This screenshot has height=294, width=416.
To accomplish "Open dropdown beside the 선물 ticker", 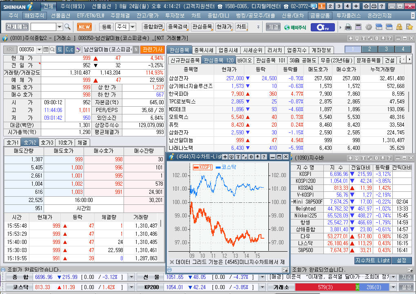I will 262,277.
